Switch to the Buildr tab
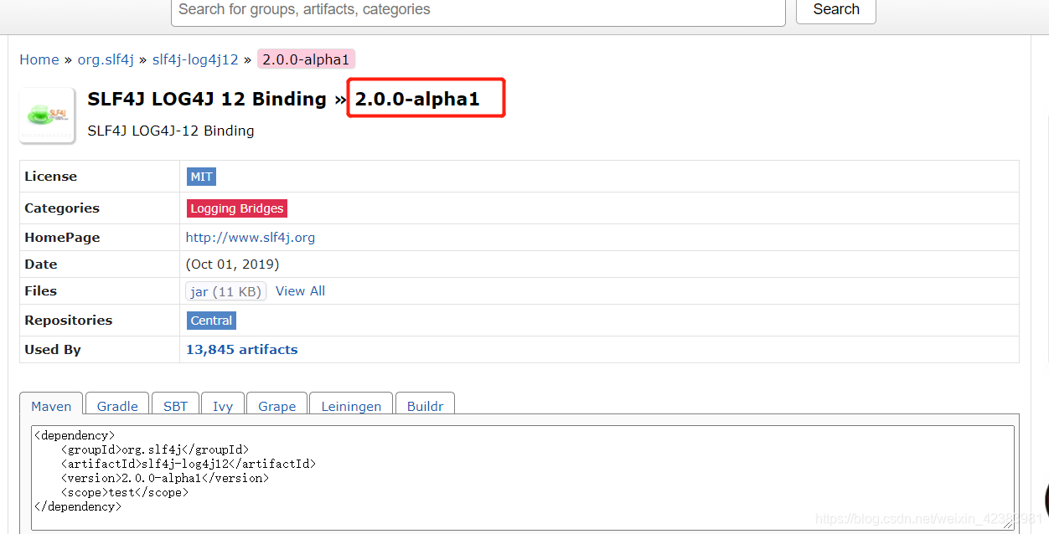The width and height of the screenshot is (1049, 534). coord(425,406)
